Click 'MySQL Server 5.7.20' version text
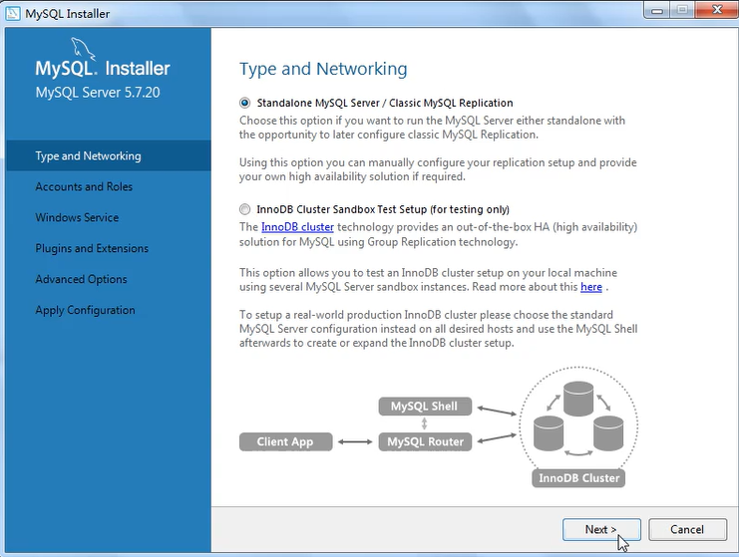 (x=98, y=93)
